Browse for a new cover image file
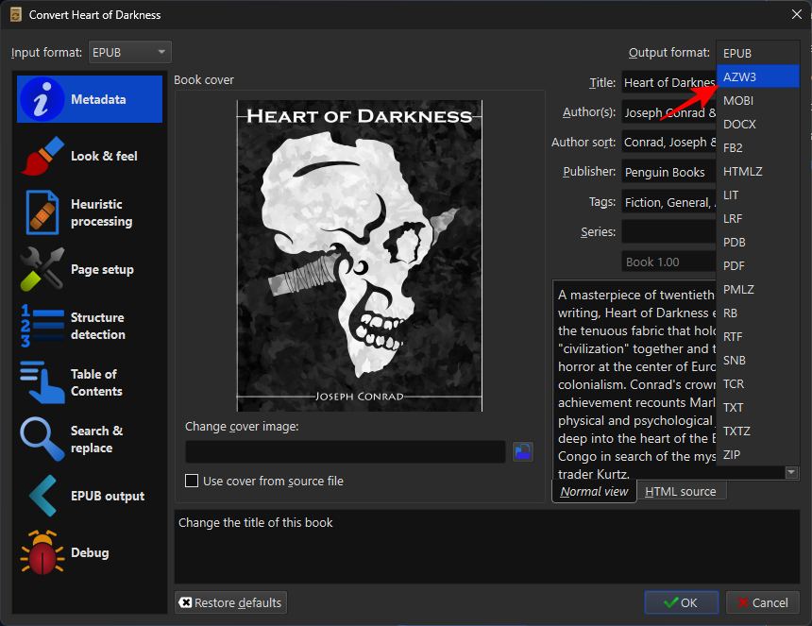Viewport: 812px width, 626px height. (x=523, y=451)
